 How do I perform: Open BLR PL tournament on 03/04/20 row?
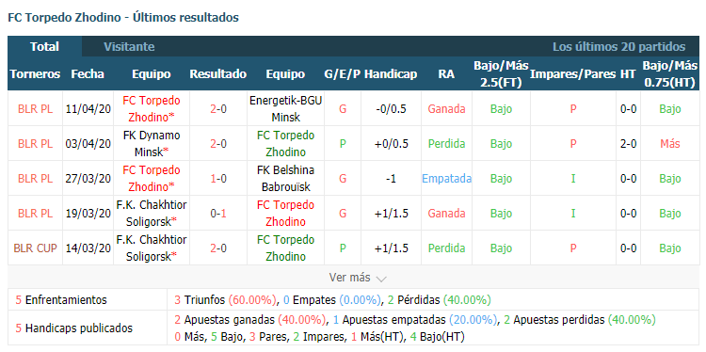coord(35,144)
